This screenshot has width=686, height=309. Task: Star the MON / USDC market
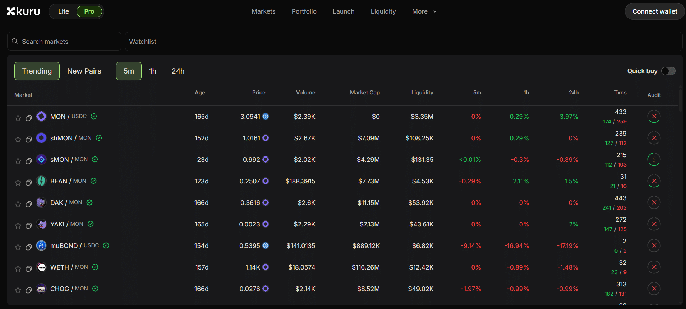click(x=18, y=118)
